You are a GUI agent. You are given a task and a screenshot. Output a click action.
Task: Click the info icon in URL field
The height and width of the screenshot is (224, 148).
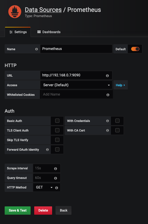(107, 76)
